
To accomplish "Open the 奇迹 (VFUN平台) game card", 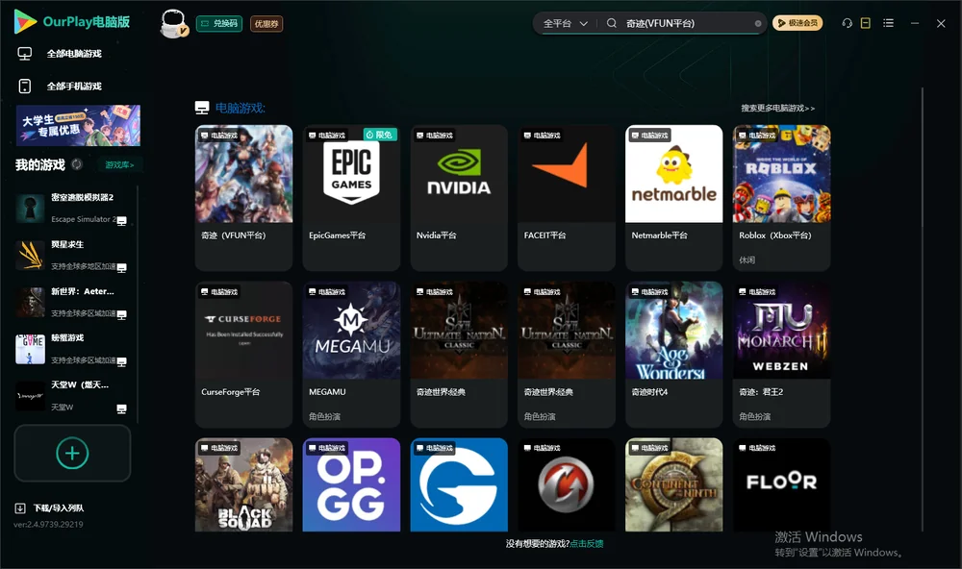I will pyautogui.click(x=244, y=197).
